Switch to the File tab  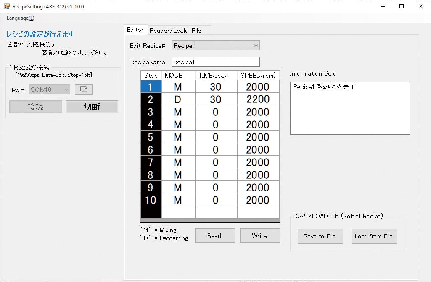point(196,30)
